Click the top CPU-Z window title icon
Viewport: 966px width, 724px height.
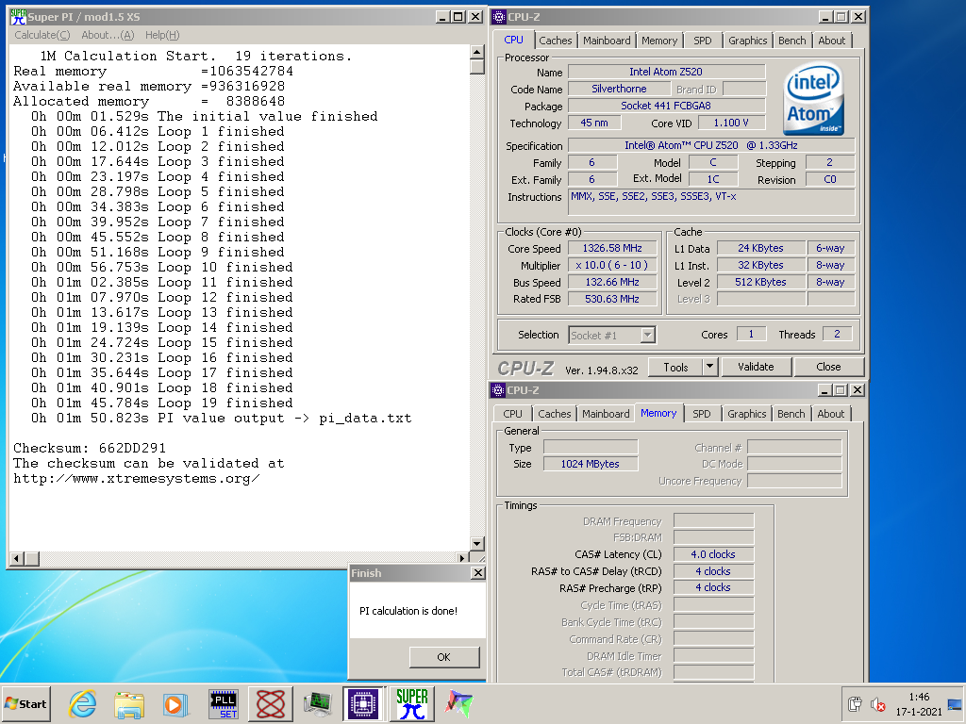pyautogui.click(x=499, y=17)
